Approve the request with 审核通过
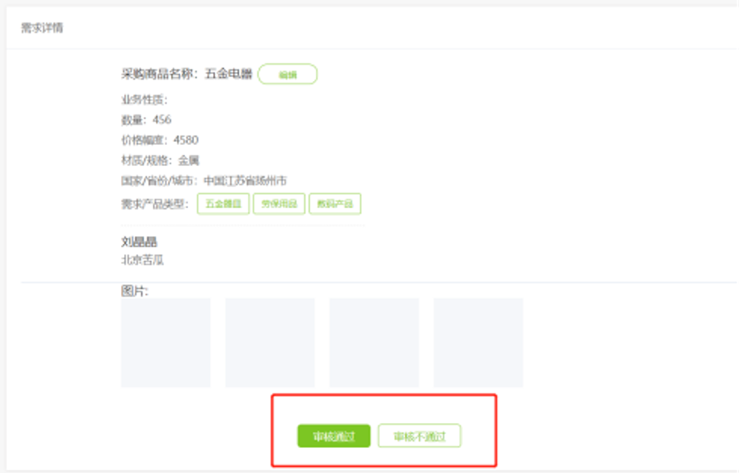This screenshot has width=741, height=473. pos(334,436)
